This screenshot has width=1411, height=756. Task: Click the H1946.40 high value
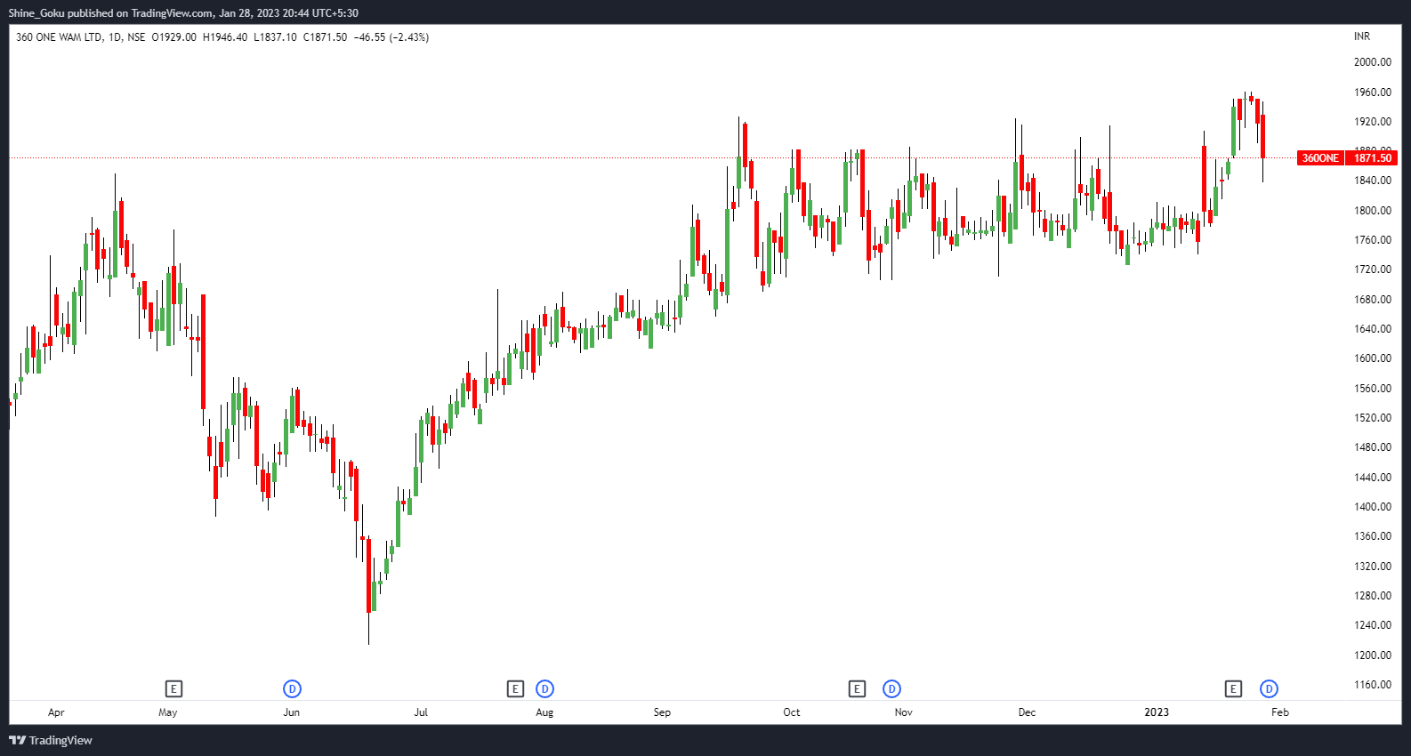click(x=225, y=37)
